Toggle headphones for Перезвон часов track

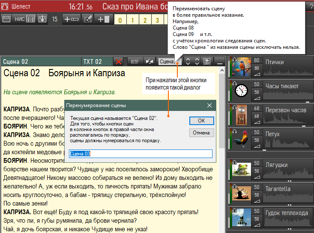tap(234, 108)
